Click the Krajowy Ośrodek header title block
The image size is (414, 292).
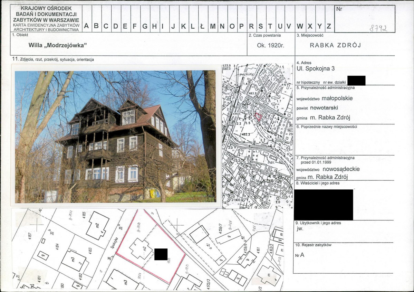tap(46, 18)
